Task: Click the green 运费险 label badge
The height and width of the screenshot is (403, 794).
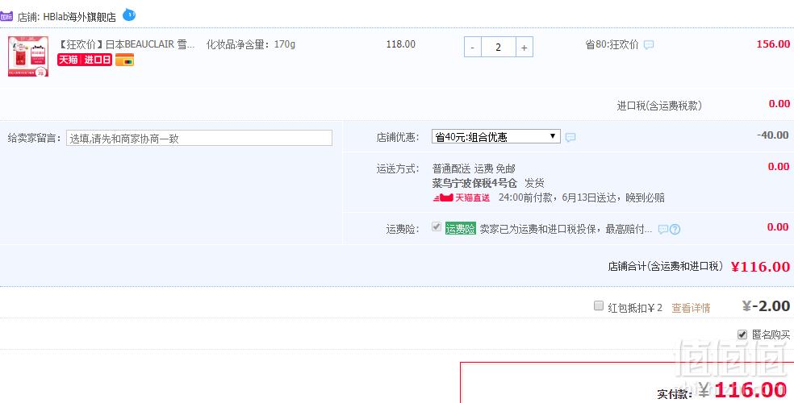Action: point(460,229)
